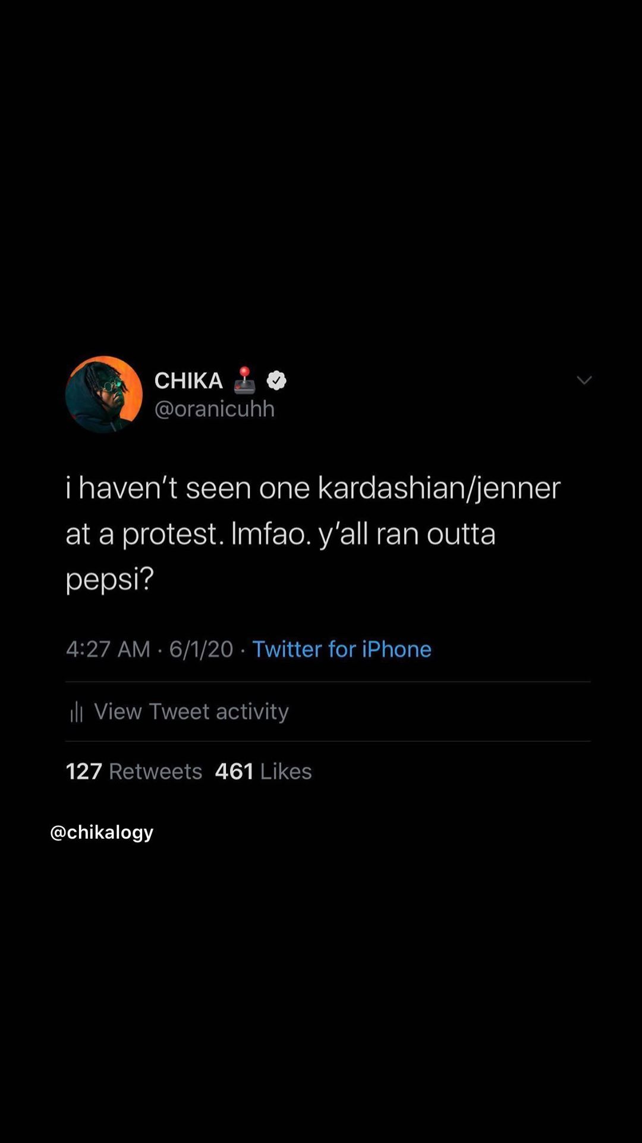Click the word kardashian/jenner in the tweet
The image size is (642, 1143).
[x=439, y=488]
